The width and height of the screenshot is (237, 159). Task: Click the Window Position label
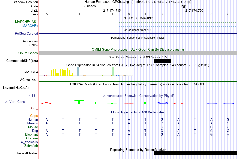point(26,2)
